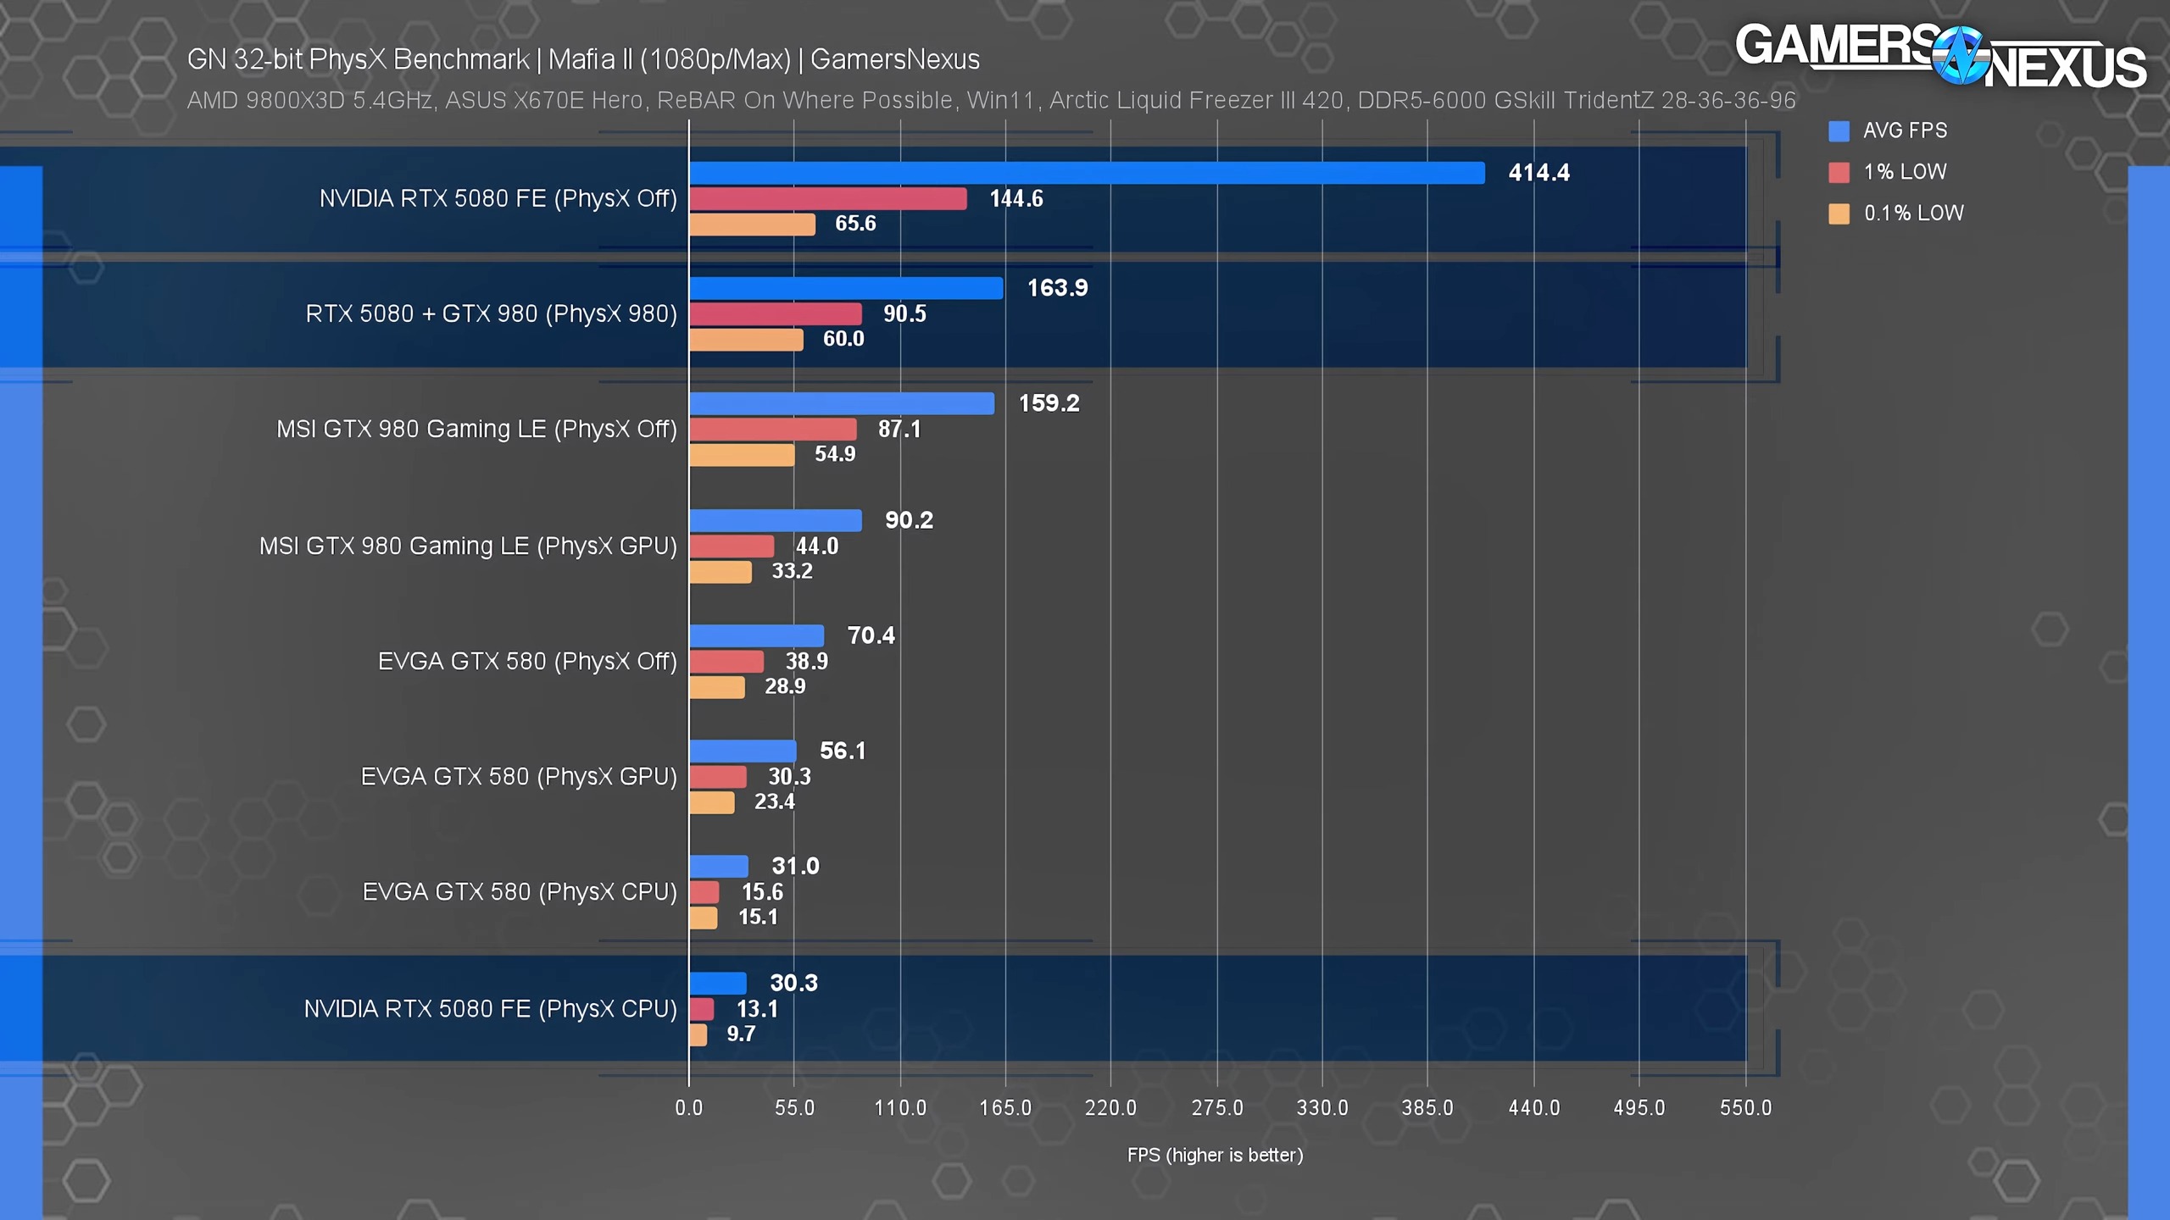
Task: Click the 1% LOW red legend swatch
Action: coord(1839,172)
